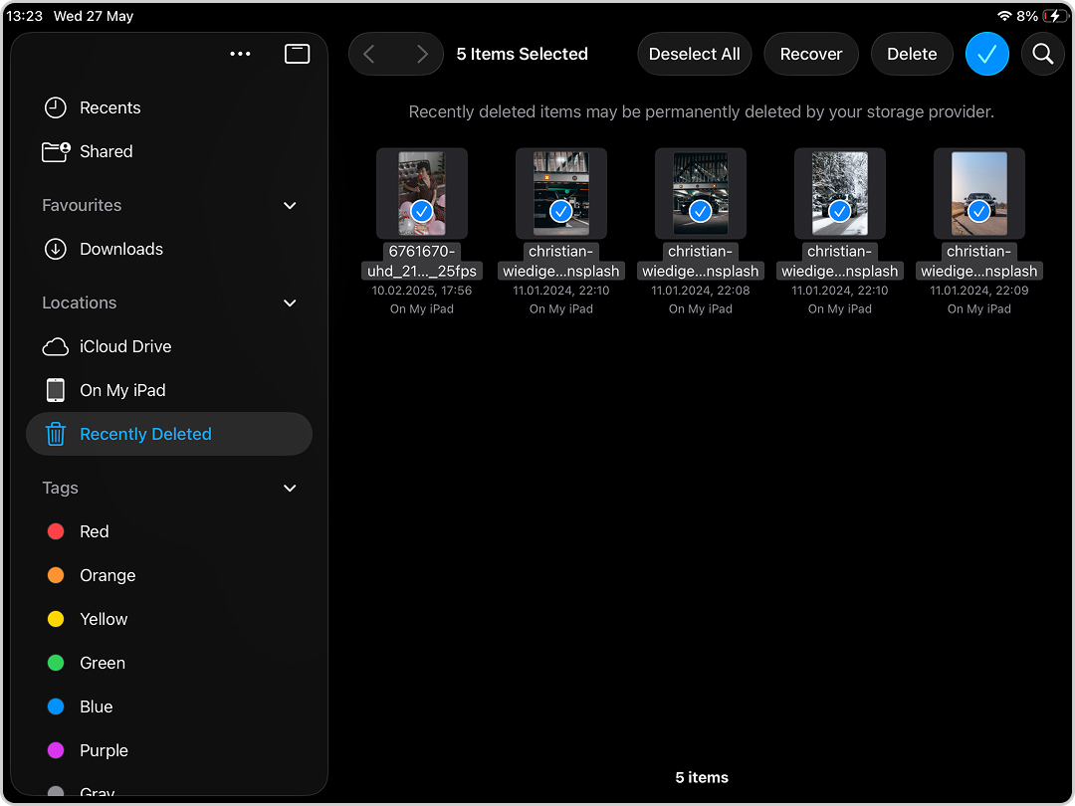Select the Blue tag color dot
The width and height of the screenshot is (1075, 806).
(x=56, y=706)
